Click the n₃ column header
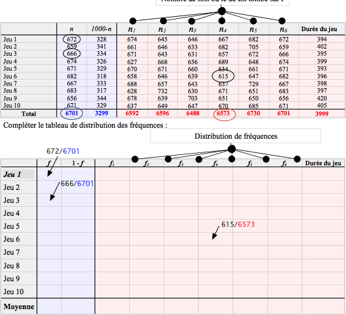The image size is (346, 315). tap(192, 29)
